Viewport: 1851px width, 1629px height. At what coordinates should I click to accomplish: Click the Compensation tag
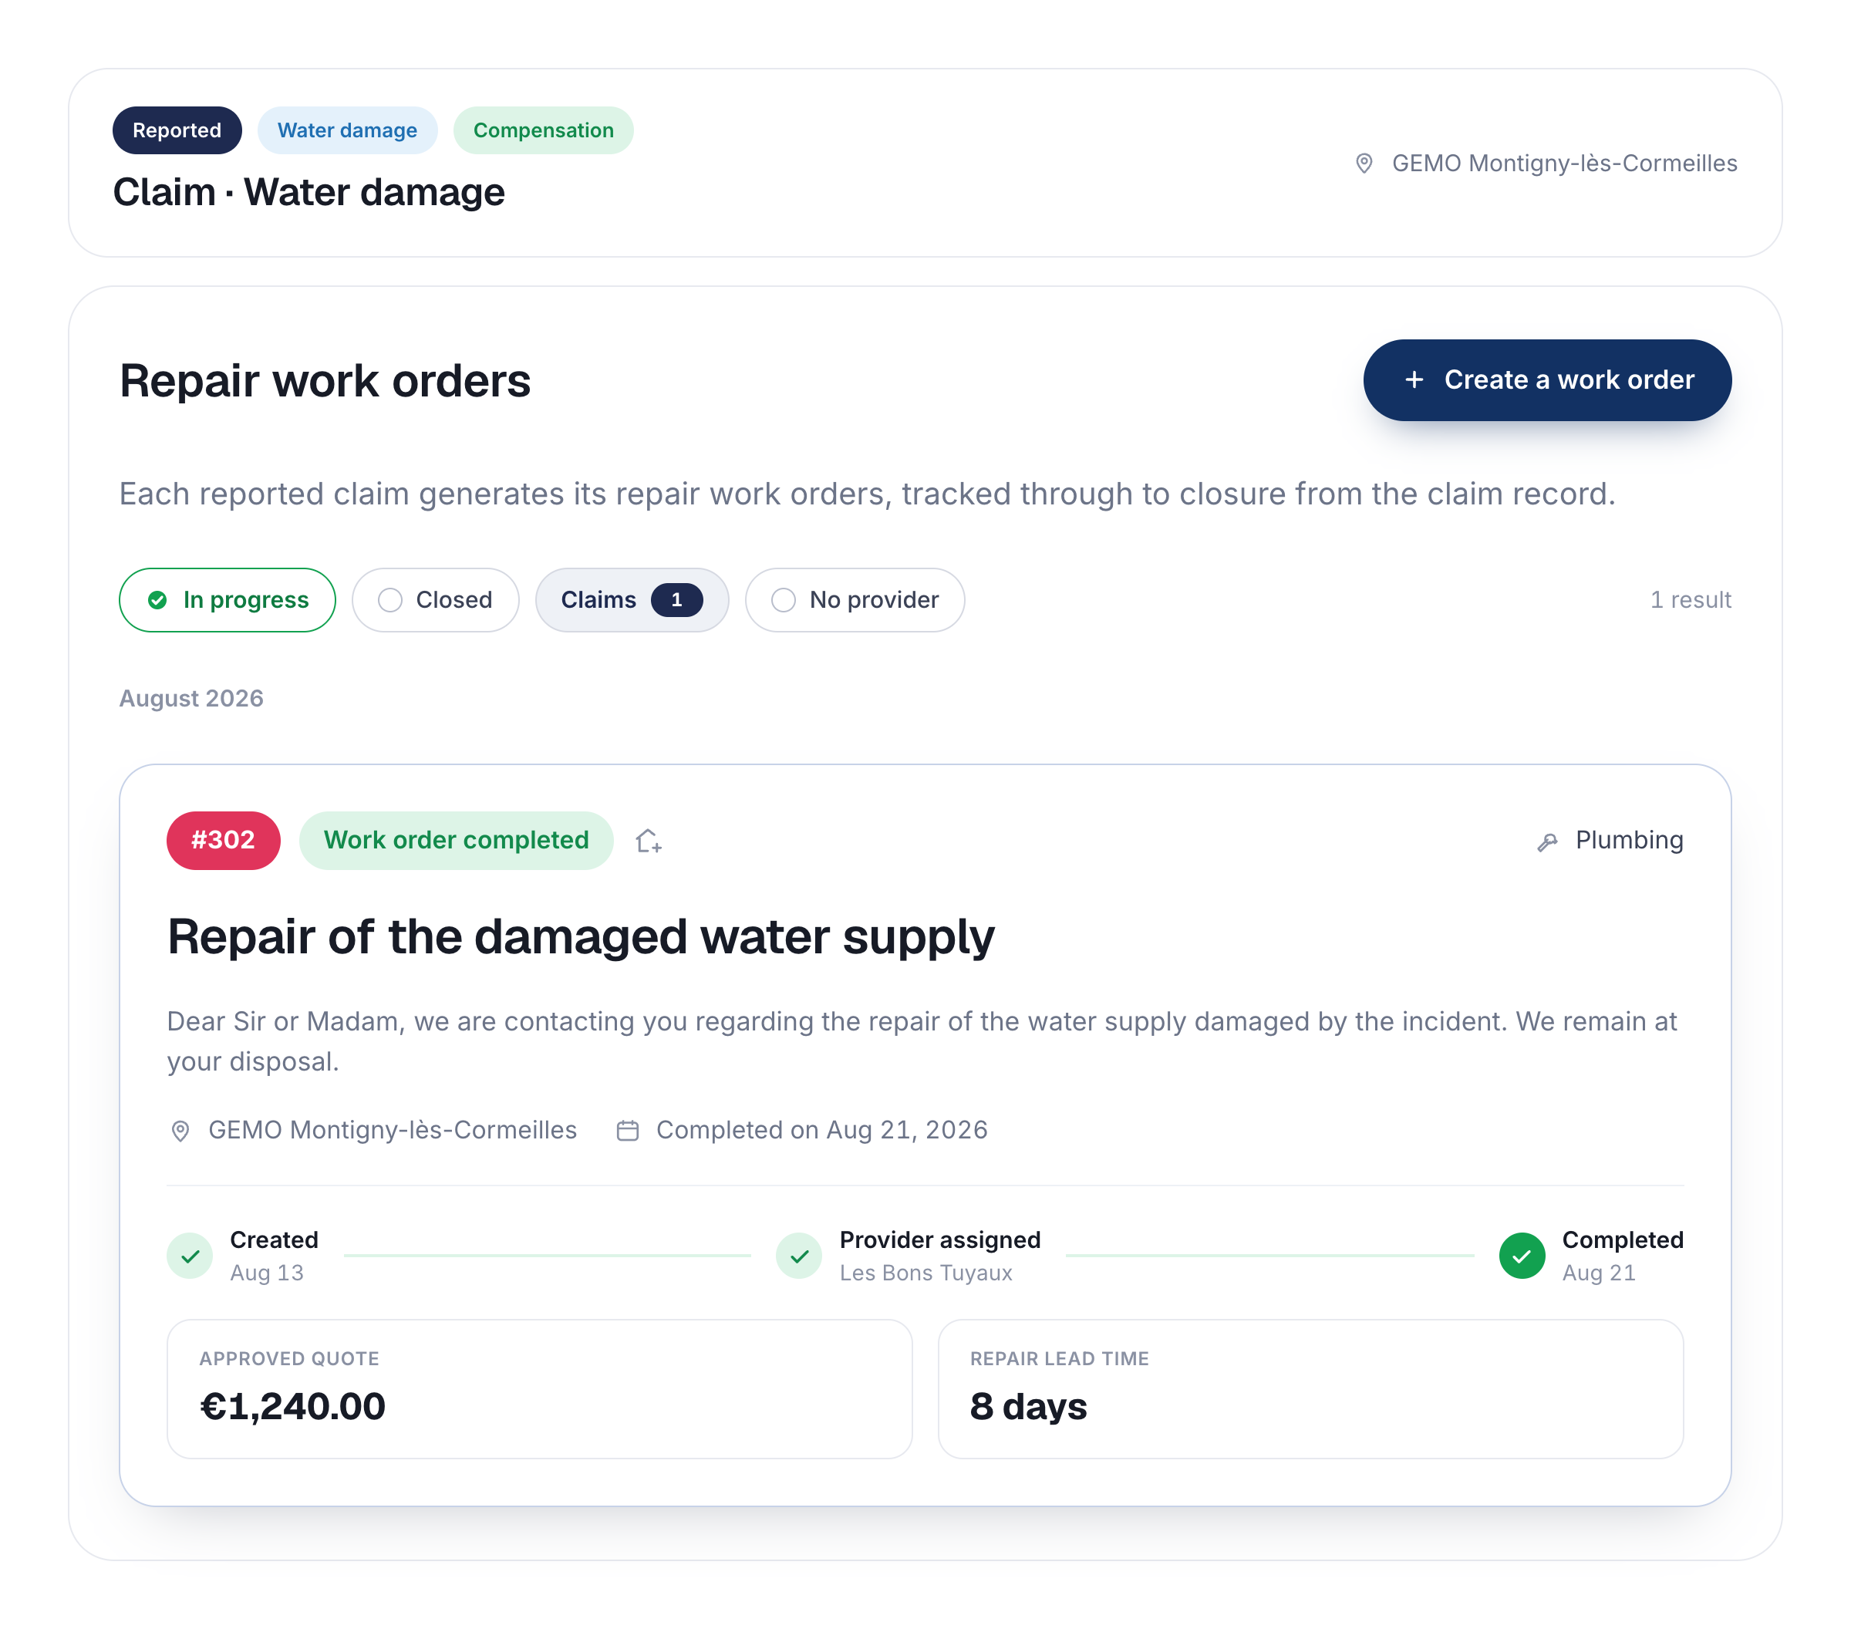544,130
